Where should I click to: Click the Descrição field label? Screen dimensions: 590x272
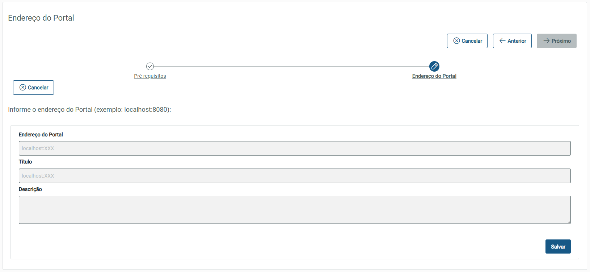pyautogui.click(x=30, y=189)
